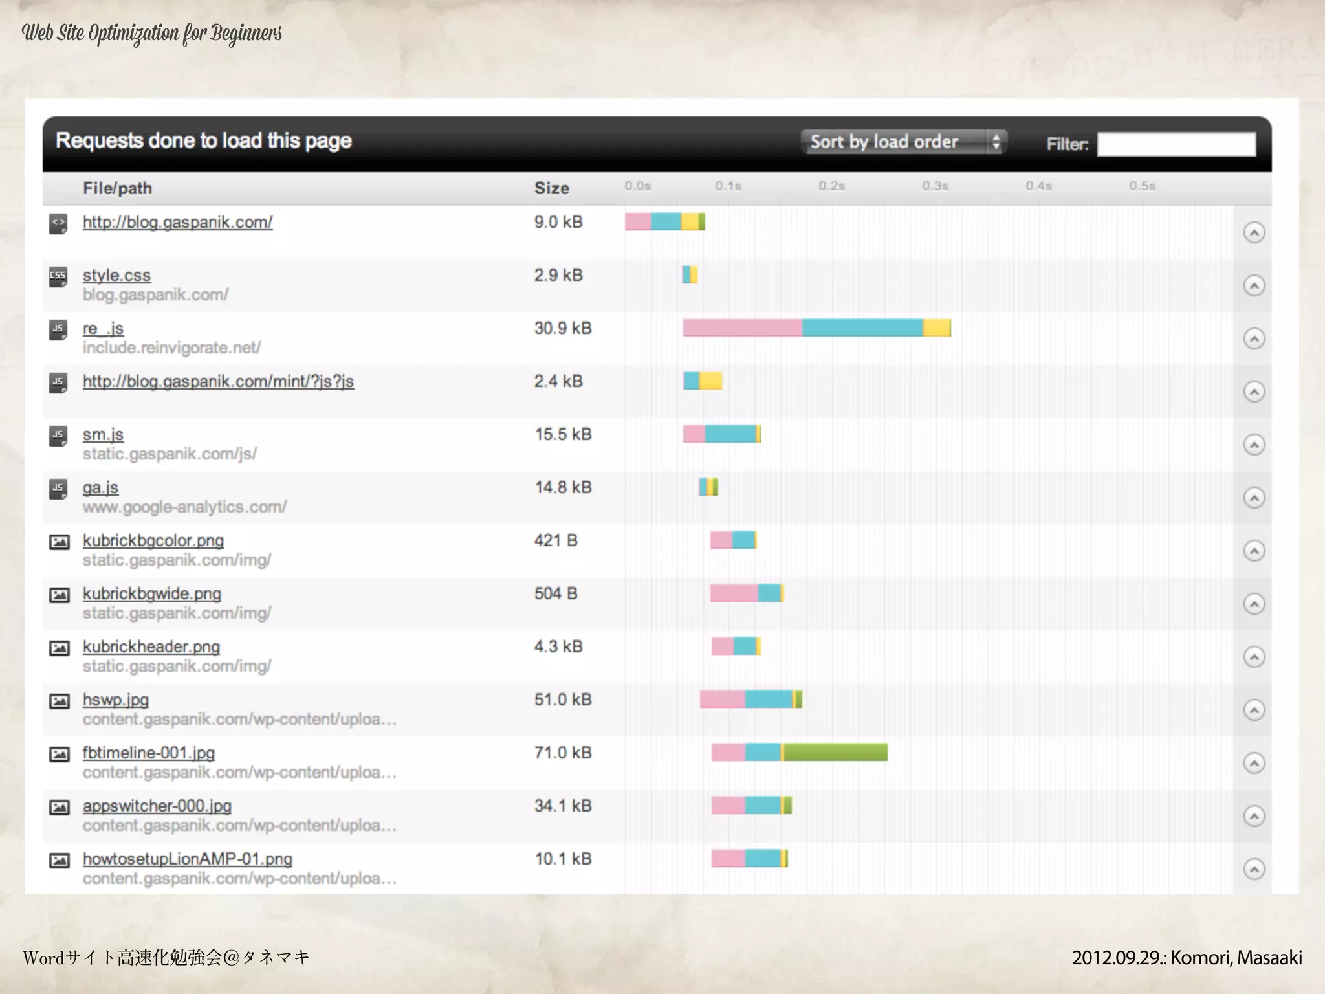Open the http://blog.gaspanik.com/ link

[x=177, y=222]
